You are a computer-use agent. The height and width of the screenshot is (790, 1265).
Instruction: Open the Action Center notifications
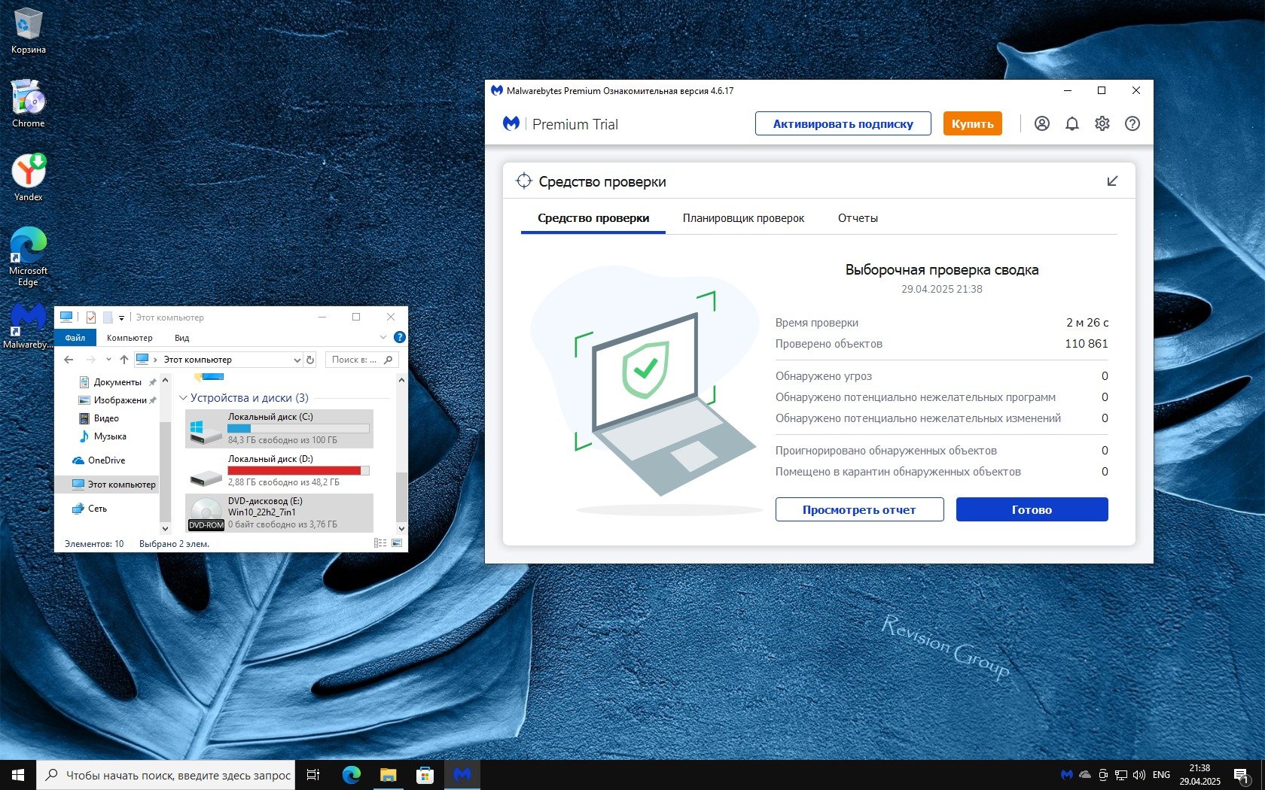(1242, 775)
